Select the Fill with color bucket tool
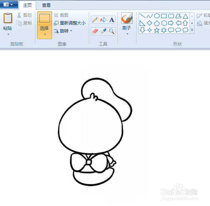The width and height of the screenshot is (210, 206). (103, 20)
